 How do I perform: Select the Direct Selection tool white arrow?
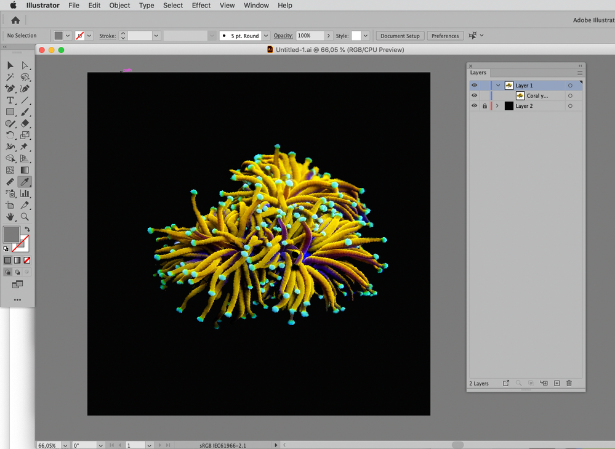25,65
